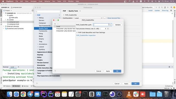Add a new PHP_CodeSniffer configuration with plus icon

(x=55, y=24)
